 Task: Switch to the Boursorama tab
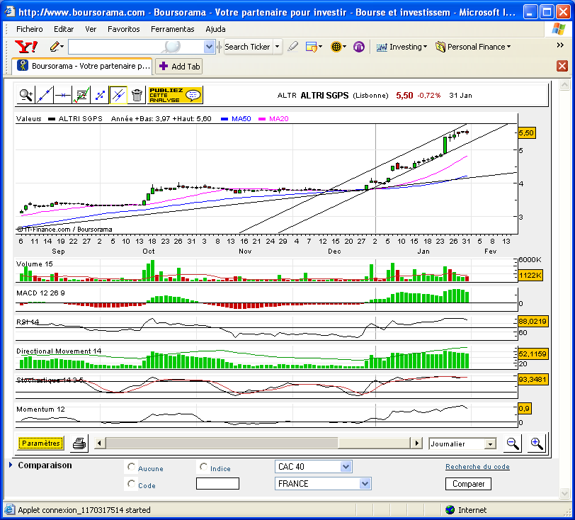pyautogui.click(x=82, y=66)
